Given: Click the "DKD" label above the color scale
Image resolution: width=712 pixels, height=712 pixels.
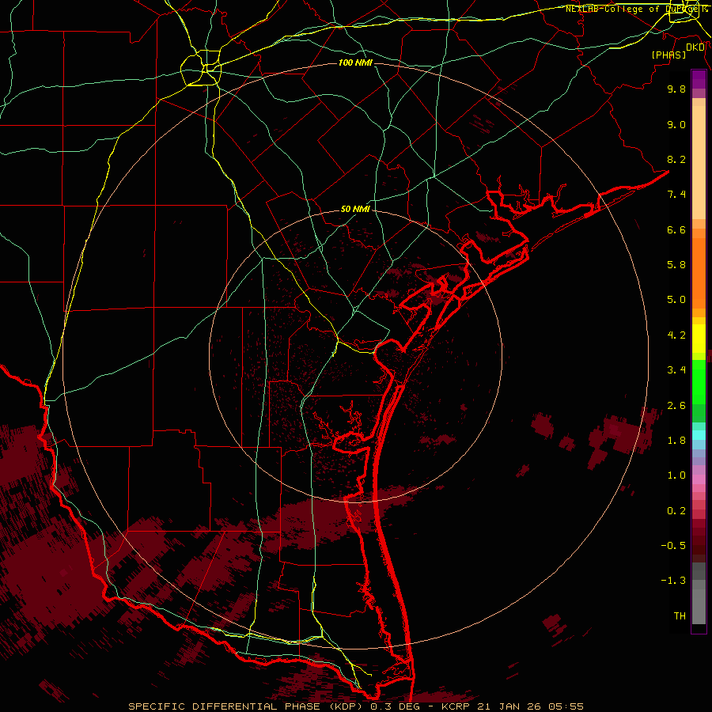Looking at the screenshot, I should [695, 47].
